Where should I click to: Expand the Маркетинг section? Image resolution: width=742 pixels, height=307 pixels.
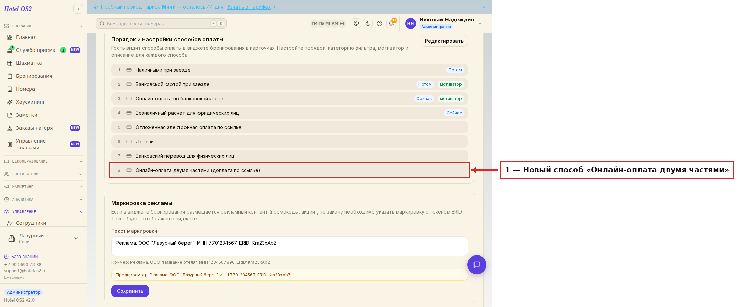click(x=43, y=187)
